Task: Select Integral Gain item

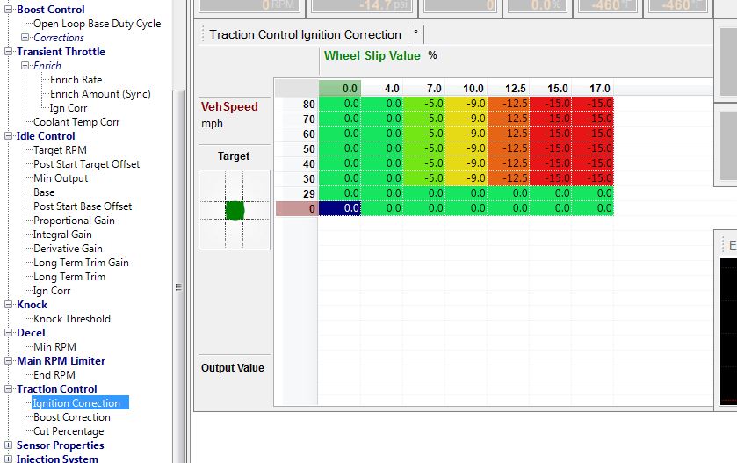Action: coord(62,235)
